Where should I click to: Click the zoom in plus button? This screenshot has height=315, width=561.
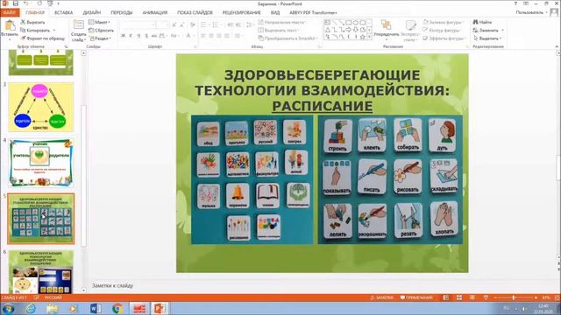(536, 297)
